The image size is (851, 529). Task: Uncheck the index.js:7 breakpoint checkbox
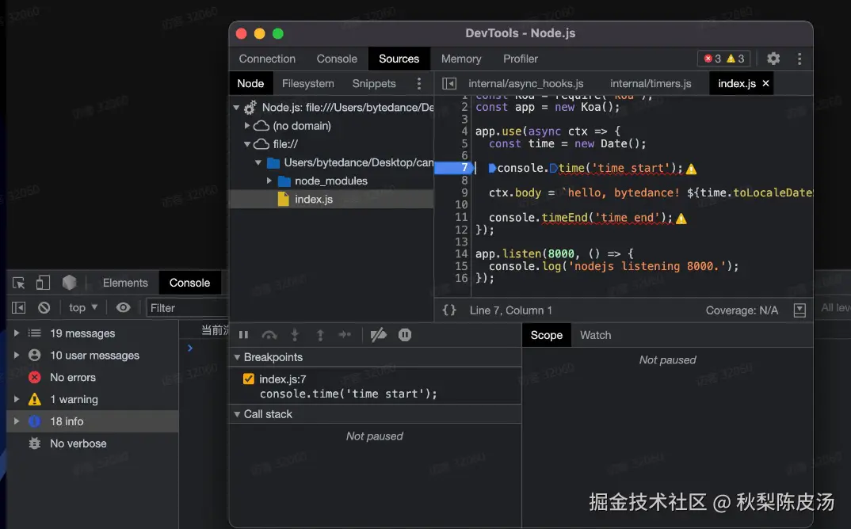tap(249, 379)
